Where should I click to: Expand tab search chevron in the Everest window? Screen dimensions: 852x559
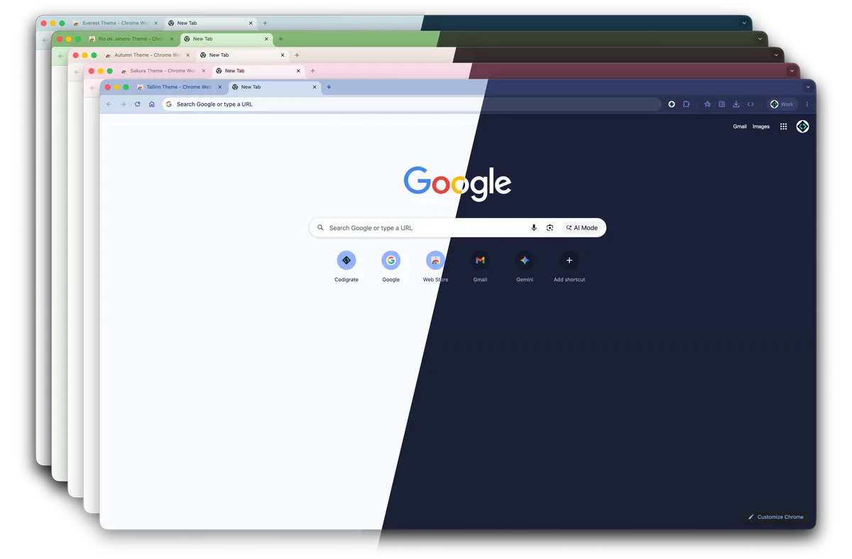click(x=744, y=23)
